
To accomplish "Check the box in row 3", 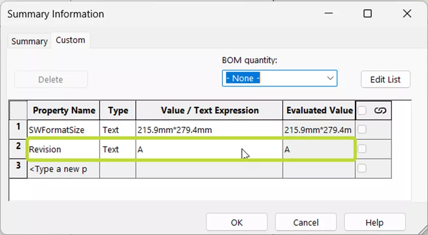I will pyautogui.click(x=362, y=169).
